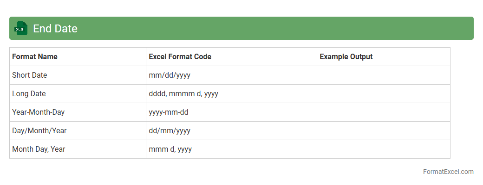Select the mm/dd/yyyy format code cell
483x185 pixels.
click(170, 75)
